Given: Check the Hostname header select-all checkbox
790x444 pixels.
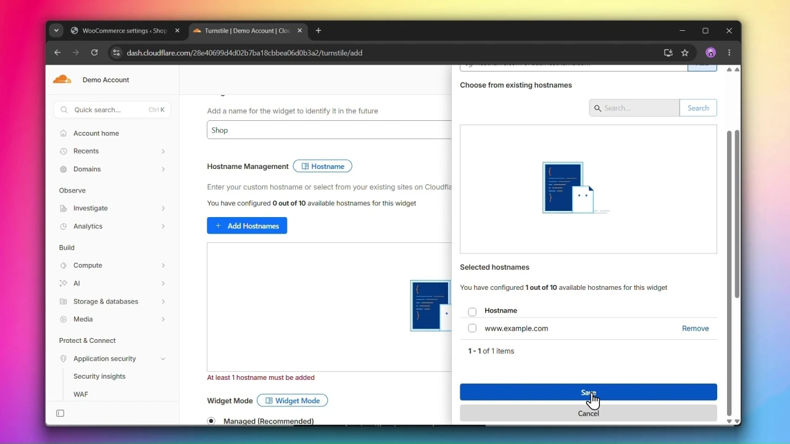Looking at the screenshot, I should pyautogui.click(x=472, y=311).
